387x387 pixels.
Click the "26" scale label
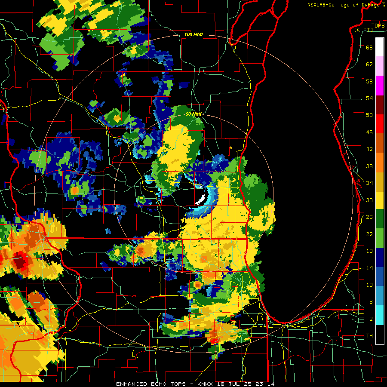pos(369,217)
